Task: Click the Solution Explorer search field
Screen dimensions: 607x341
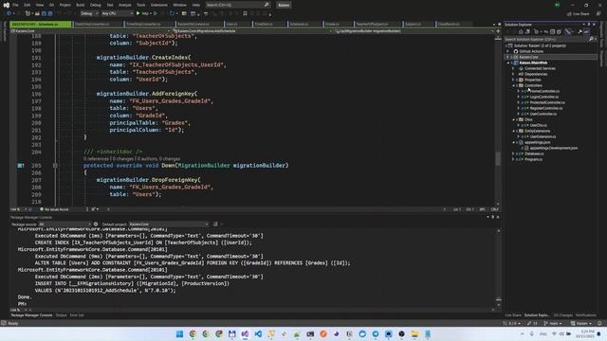Action: (x=549, y=39)
